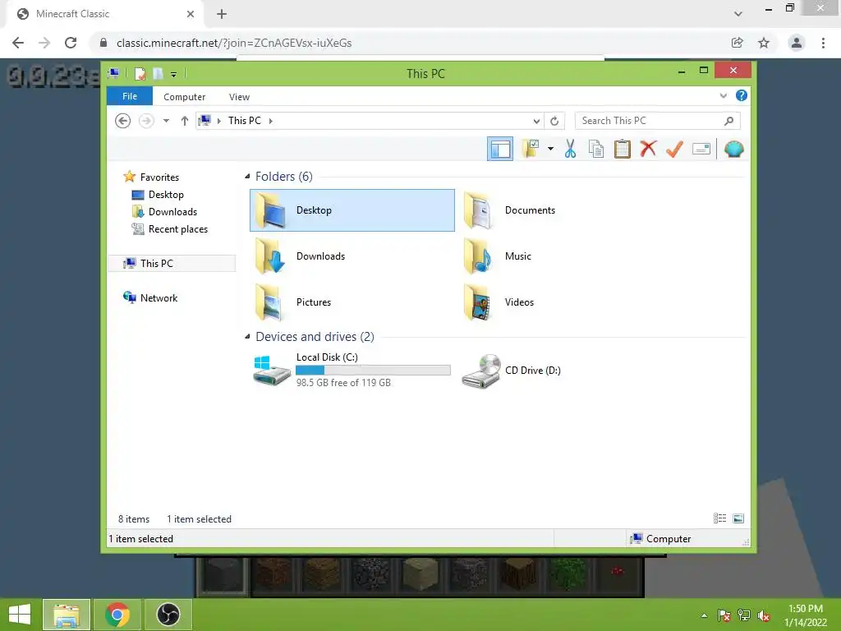Screen dimensions: 841x631
Task: Click the folder options icon in toolbar
Action: click(x=531, y=149)
